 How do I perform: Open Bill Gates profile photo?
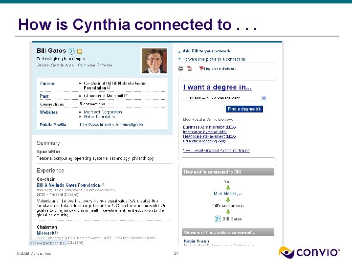(154, 61)
